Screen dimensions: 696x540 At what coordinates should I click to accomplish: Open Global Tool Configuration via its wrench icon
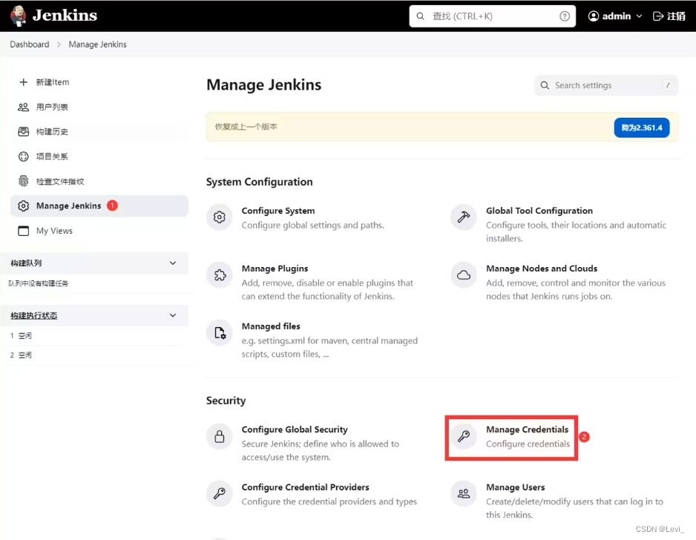click(x=463, y=217)
